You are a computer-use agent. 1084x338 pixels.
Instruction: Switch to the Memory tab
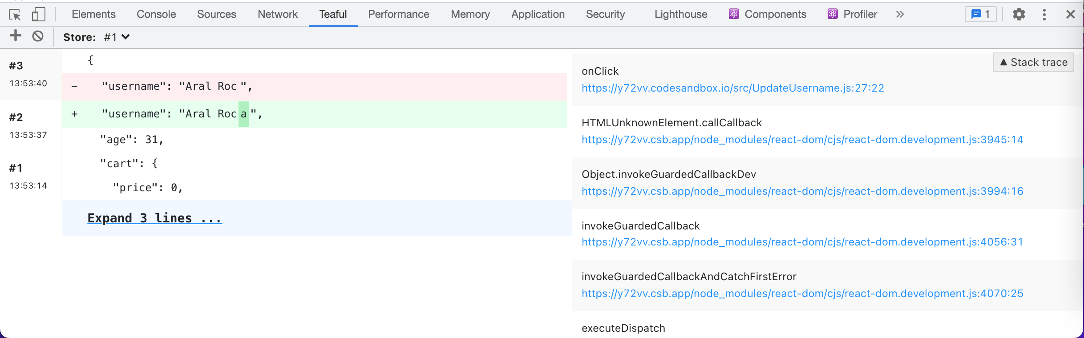(x=470, y=14)
